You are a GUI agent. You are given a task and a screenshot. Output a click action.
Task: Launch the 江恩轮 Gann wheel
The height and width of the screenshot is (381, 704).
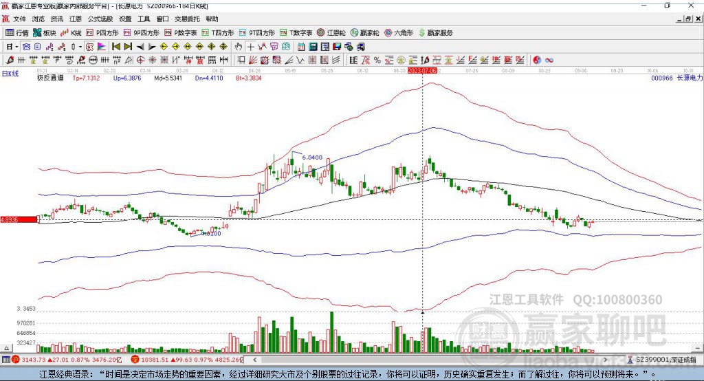point(331,33)
